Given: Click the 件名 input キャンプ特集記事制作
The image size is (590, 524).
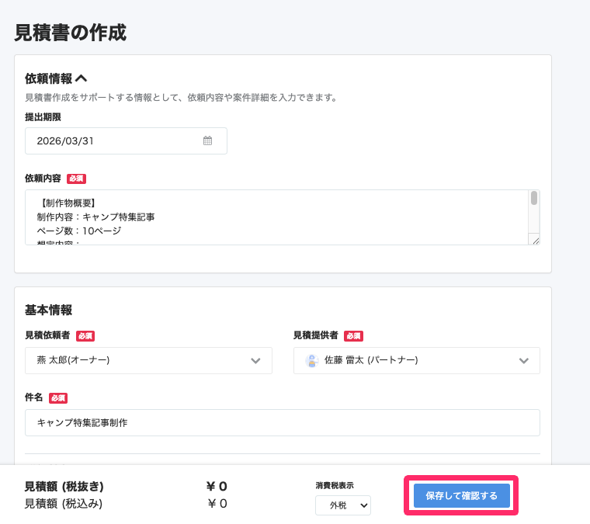Looking at the screenshot, I should (283, 423).
